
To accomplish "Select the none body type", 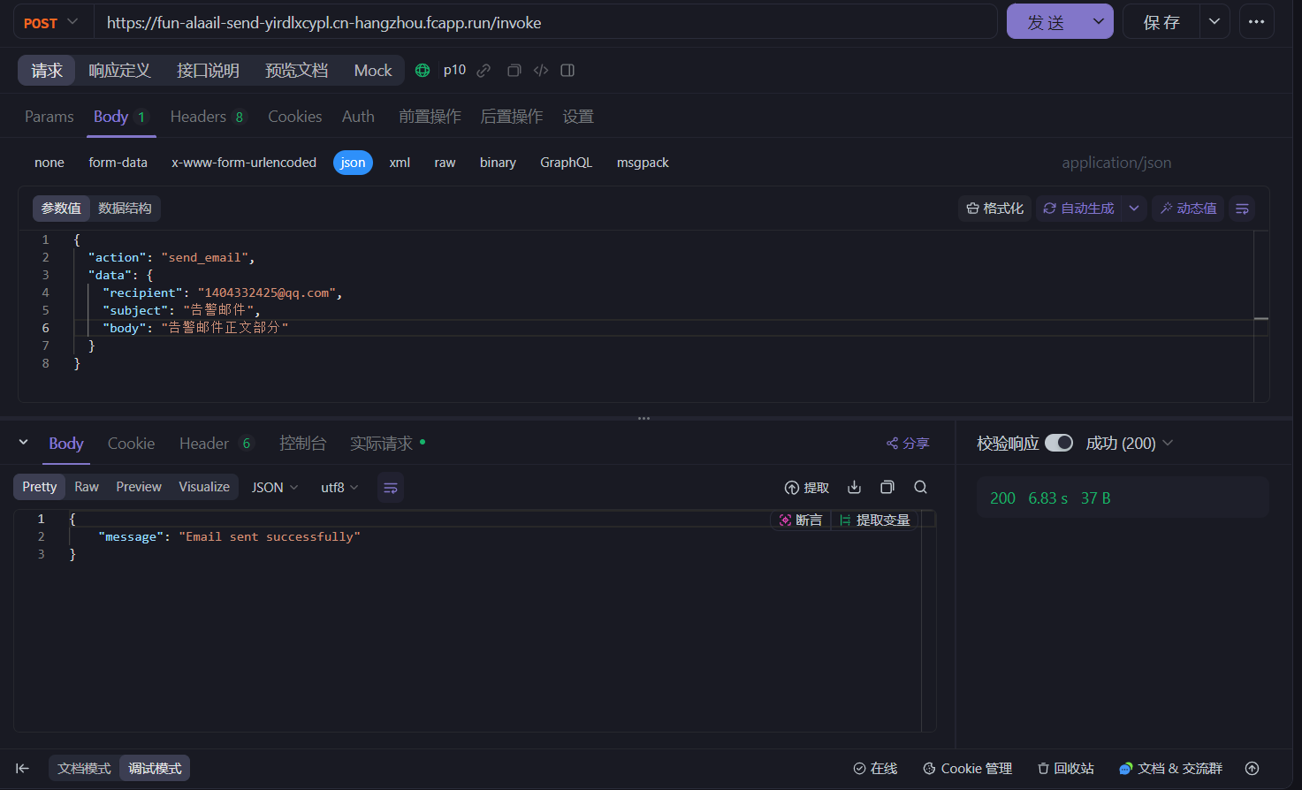I will coord(49,163).
